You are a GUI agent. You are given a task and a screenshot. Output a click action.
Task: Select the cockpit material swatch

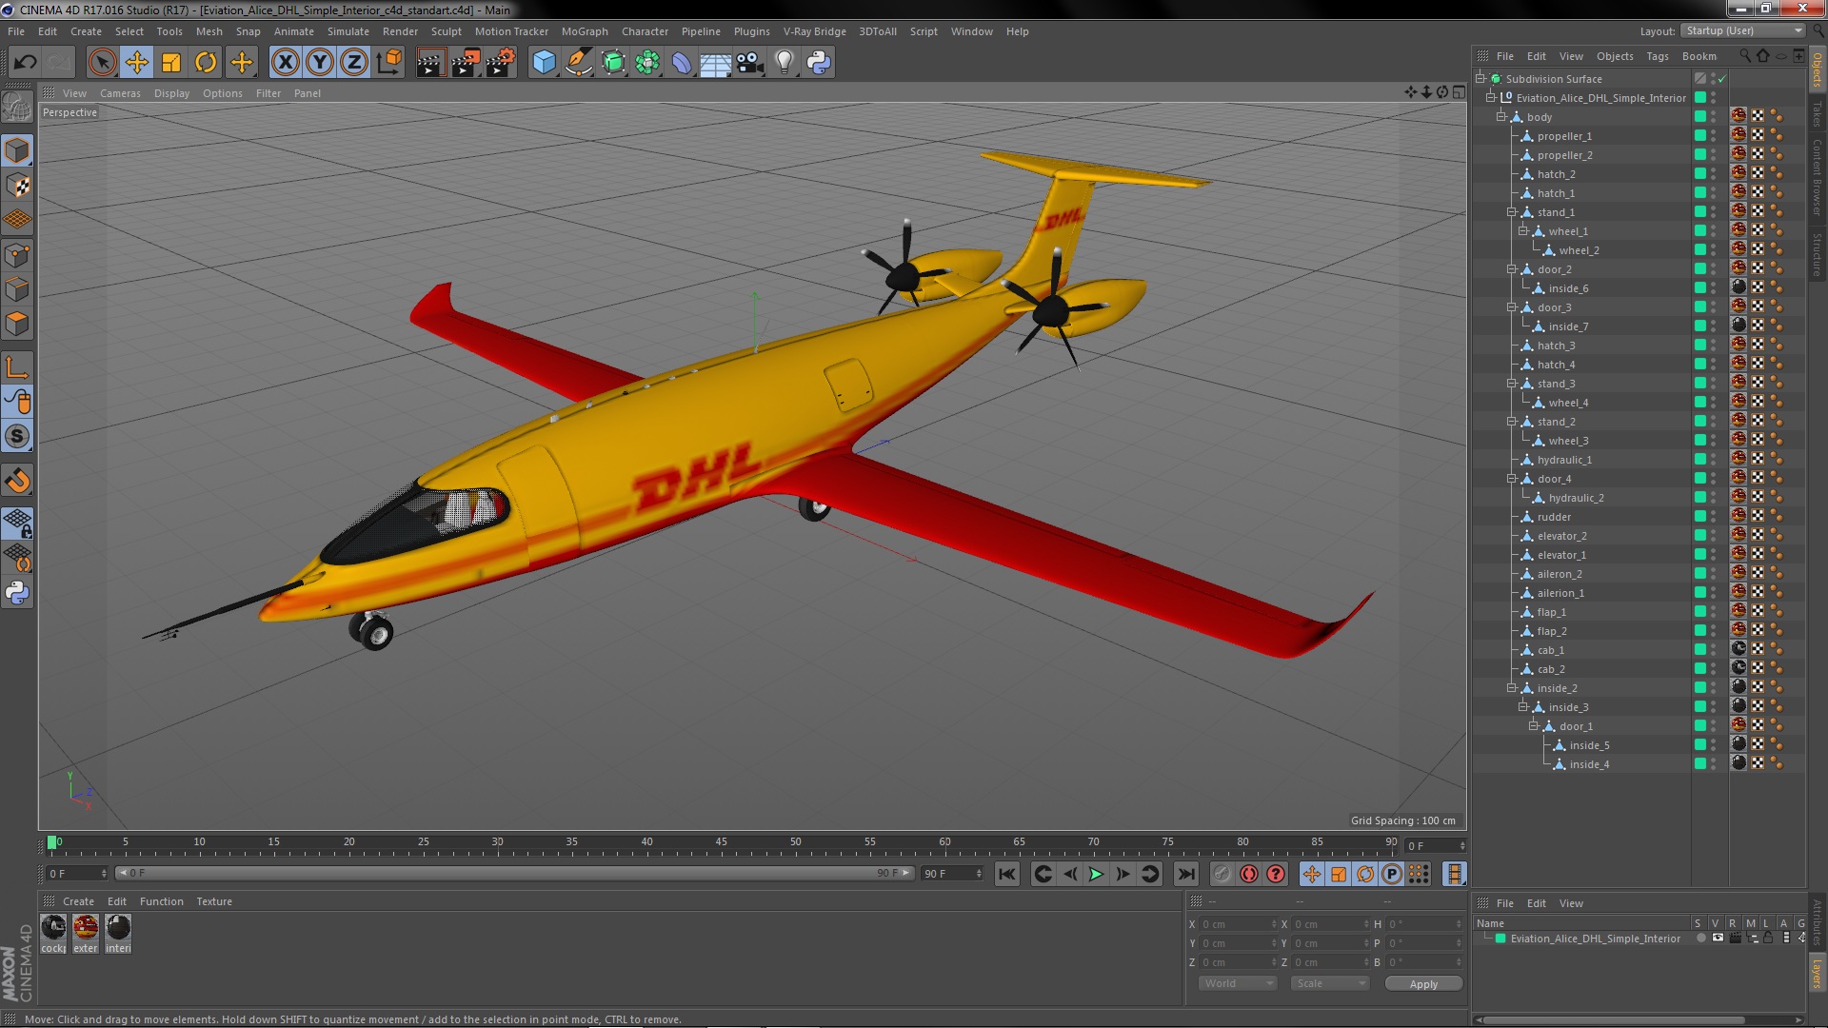click(x=53, y=933)
